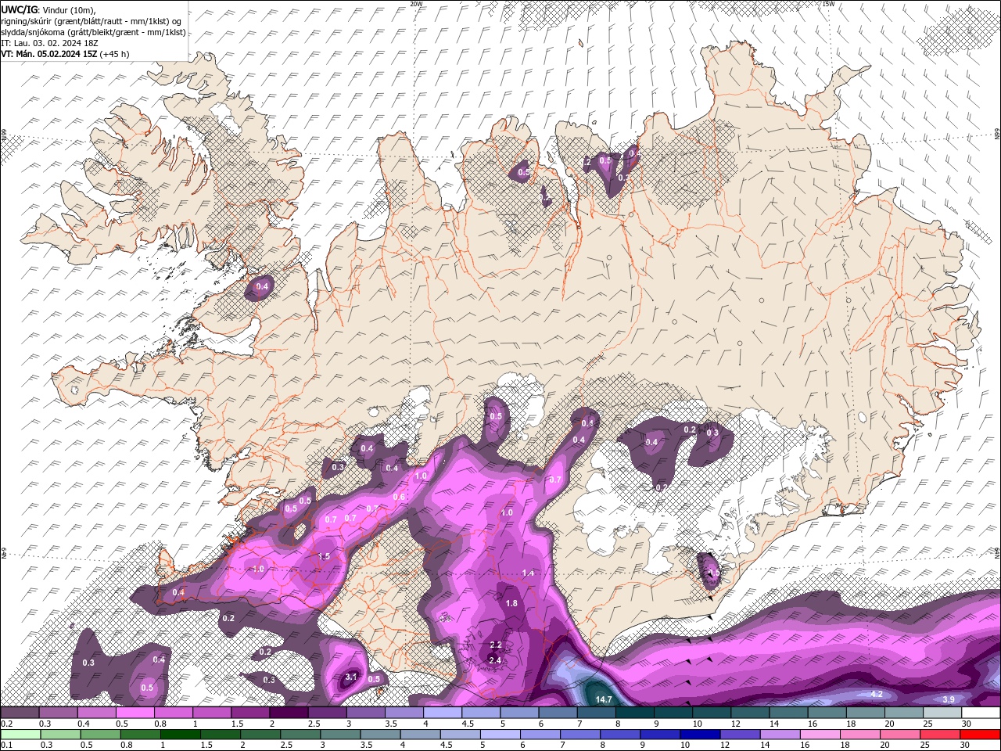Pick the bright red 30 swatch in lower scale

(980, 735)
